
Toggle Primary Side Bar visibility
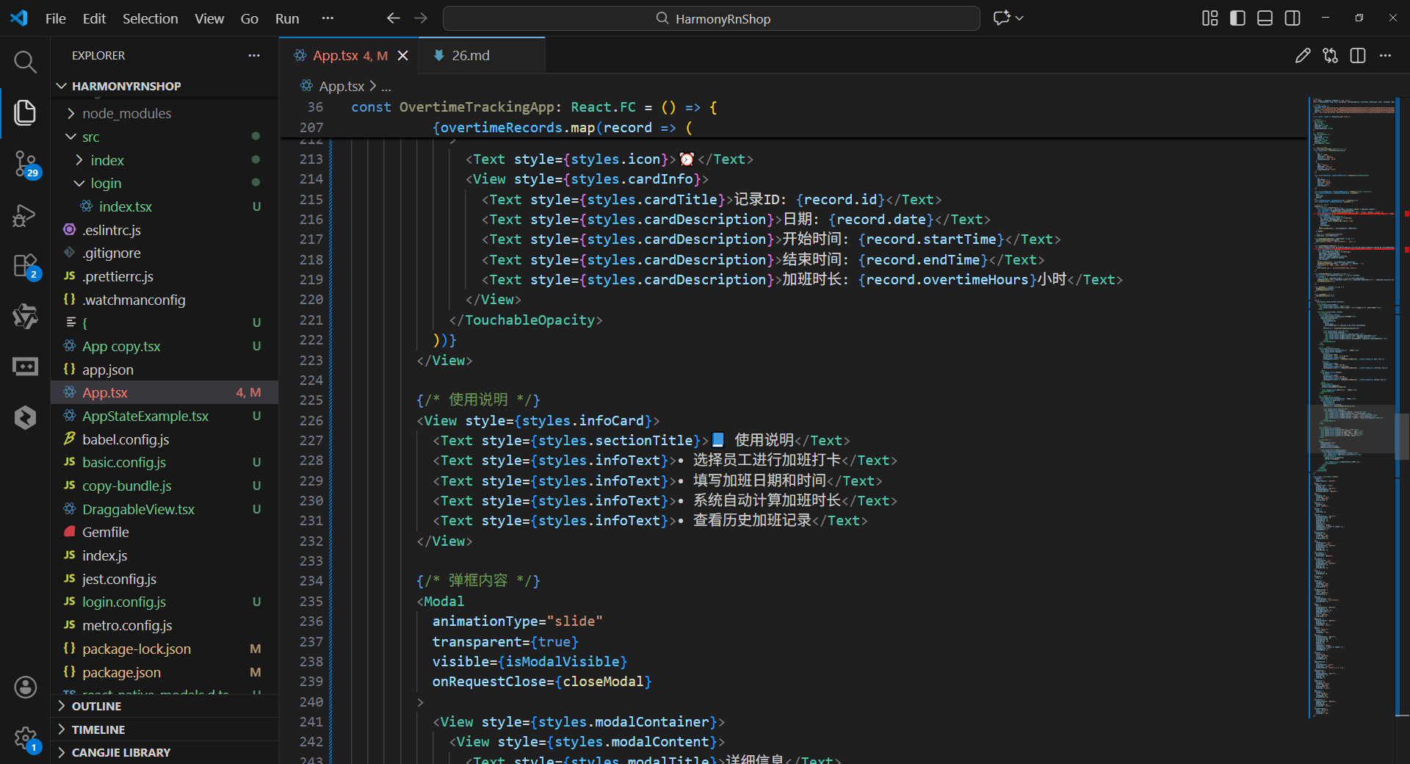[1237, 18]
